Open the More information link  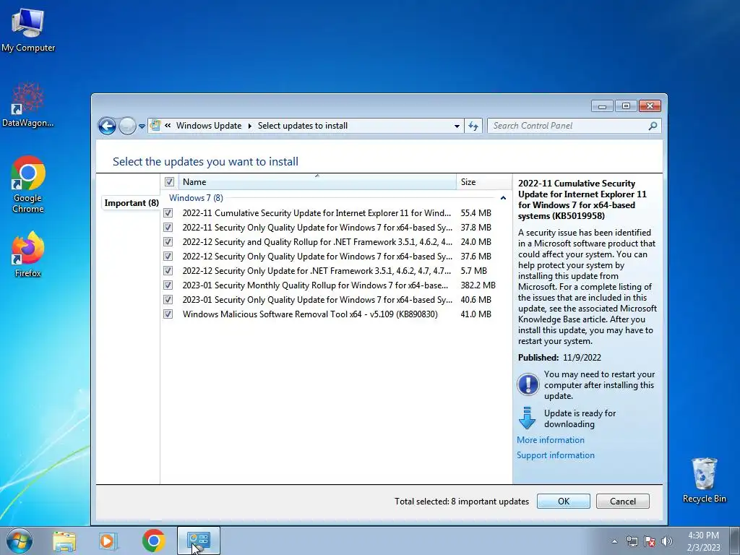[x=550, y=440]
